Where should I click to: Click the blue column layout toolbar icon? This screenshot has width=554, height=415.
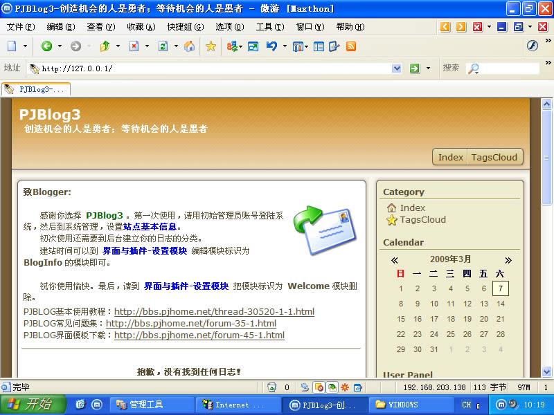tap(298, 46)
